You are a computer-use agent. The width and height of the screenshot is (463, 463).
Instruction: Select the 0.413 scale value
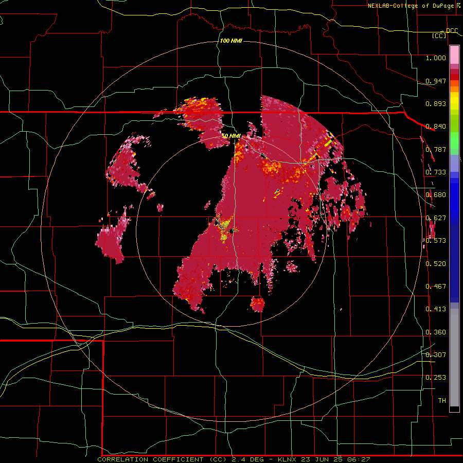pos(436,309)
